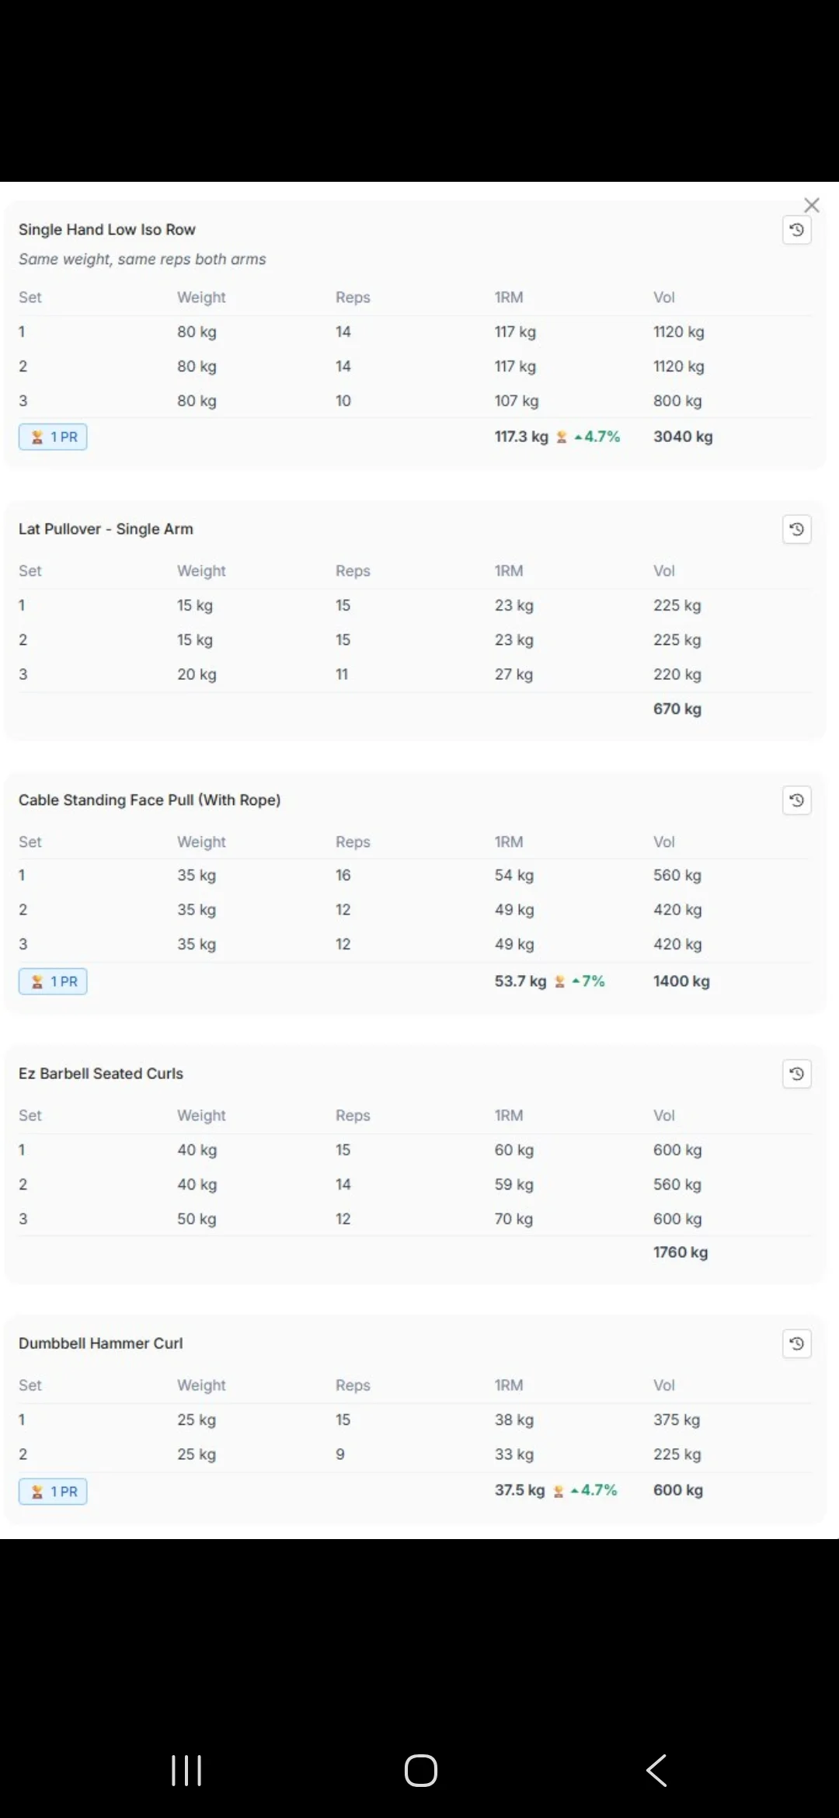Image resolution: width=839 pixels, height=1818 pixels.
Task: Tap the Android back navigation icon
Action: (656, 1771)
